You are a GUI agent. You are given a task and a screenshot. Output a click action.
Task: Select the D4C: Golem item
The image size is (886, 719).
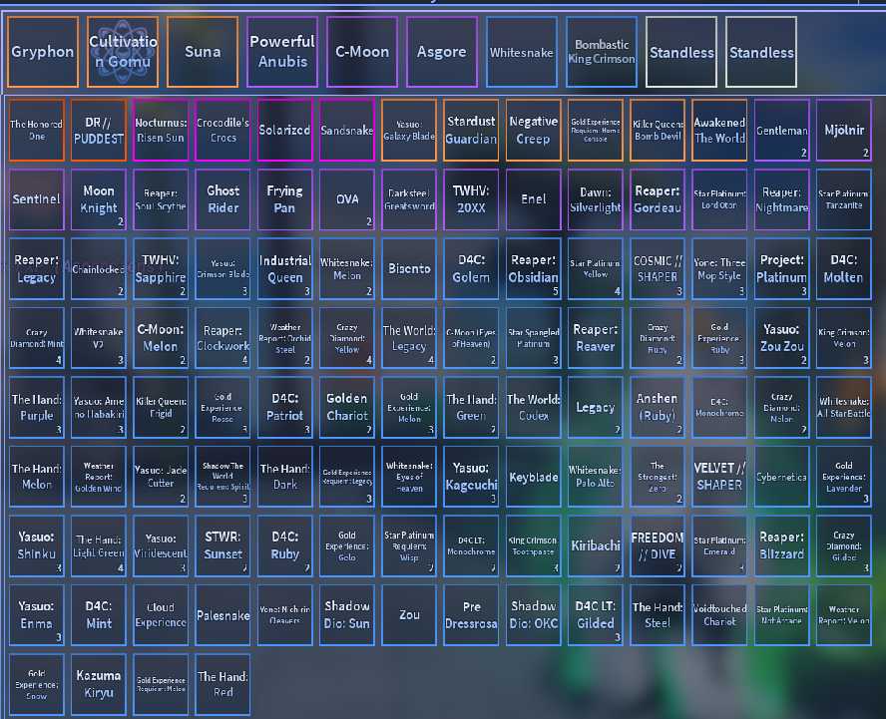pyautogui.click(x=471, y=269)
